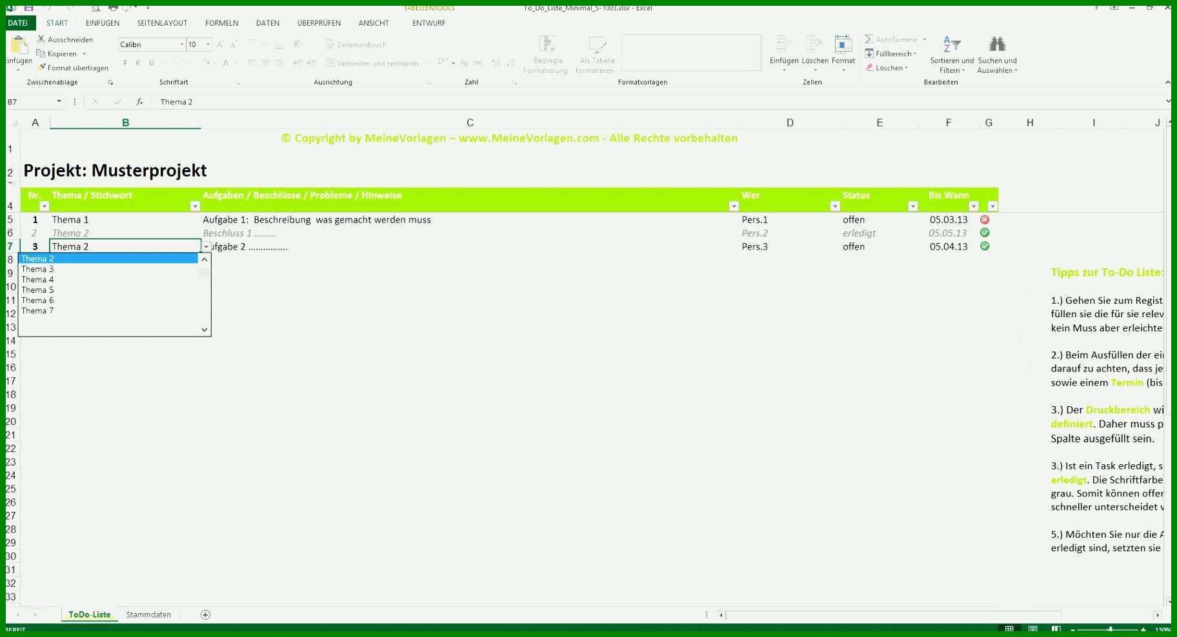Open Sortieren und Filtern
Viewport: 1177px width, 637px height.
click(952, 55)
